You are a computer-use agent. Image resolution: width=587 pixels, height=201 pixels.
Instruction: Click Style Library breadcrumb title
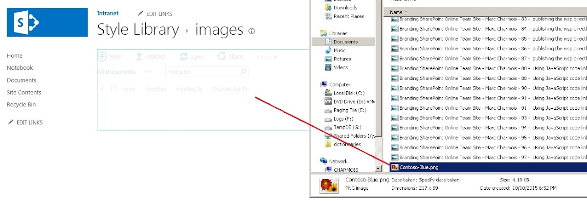pyautogui.click(x=138, y=29)
